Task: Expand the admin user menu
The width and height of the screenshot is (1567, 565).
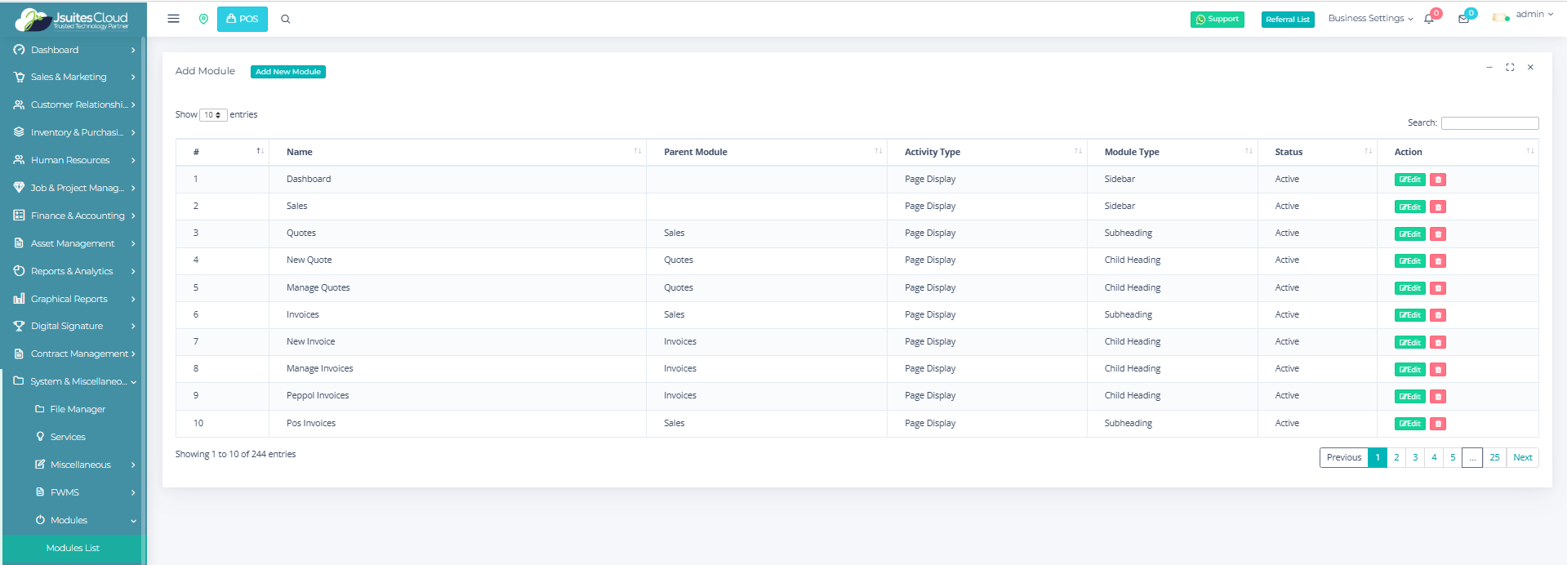Action: pos(1524,15)
